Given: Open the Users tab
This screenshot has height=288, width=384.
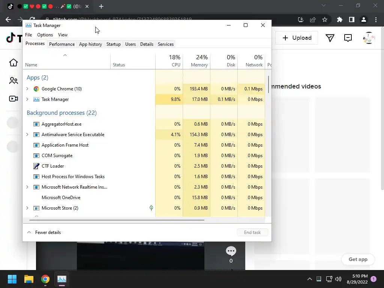Looking at the screenshot, I should [130, 44].
